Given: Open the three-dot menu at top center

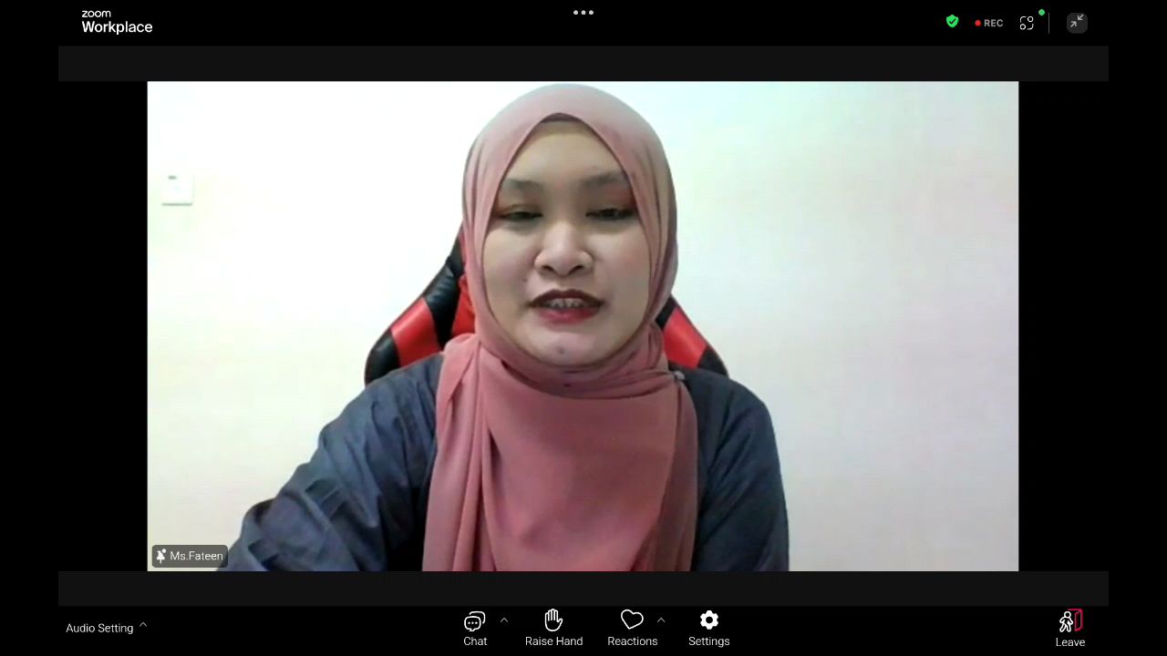Looking at the screenshot, I should (583, 13).
